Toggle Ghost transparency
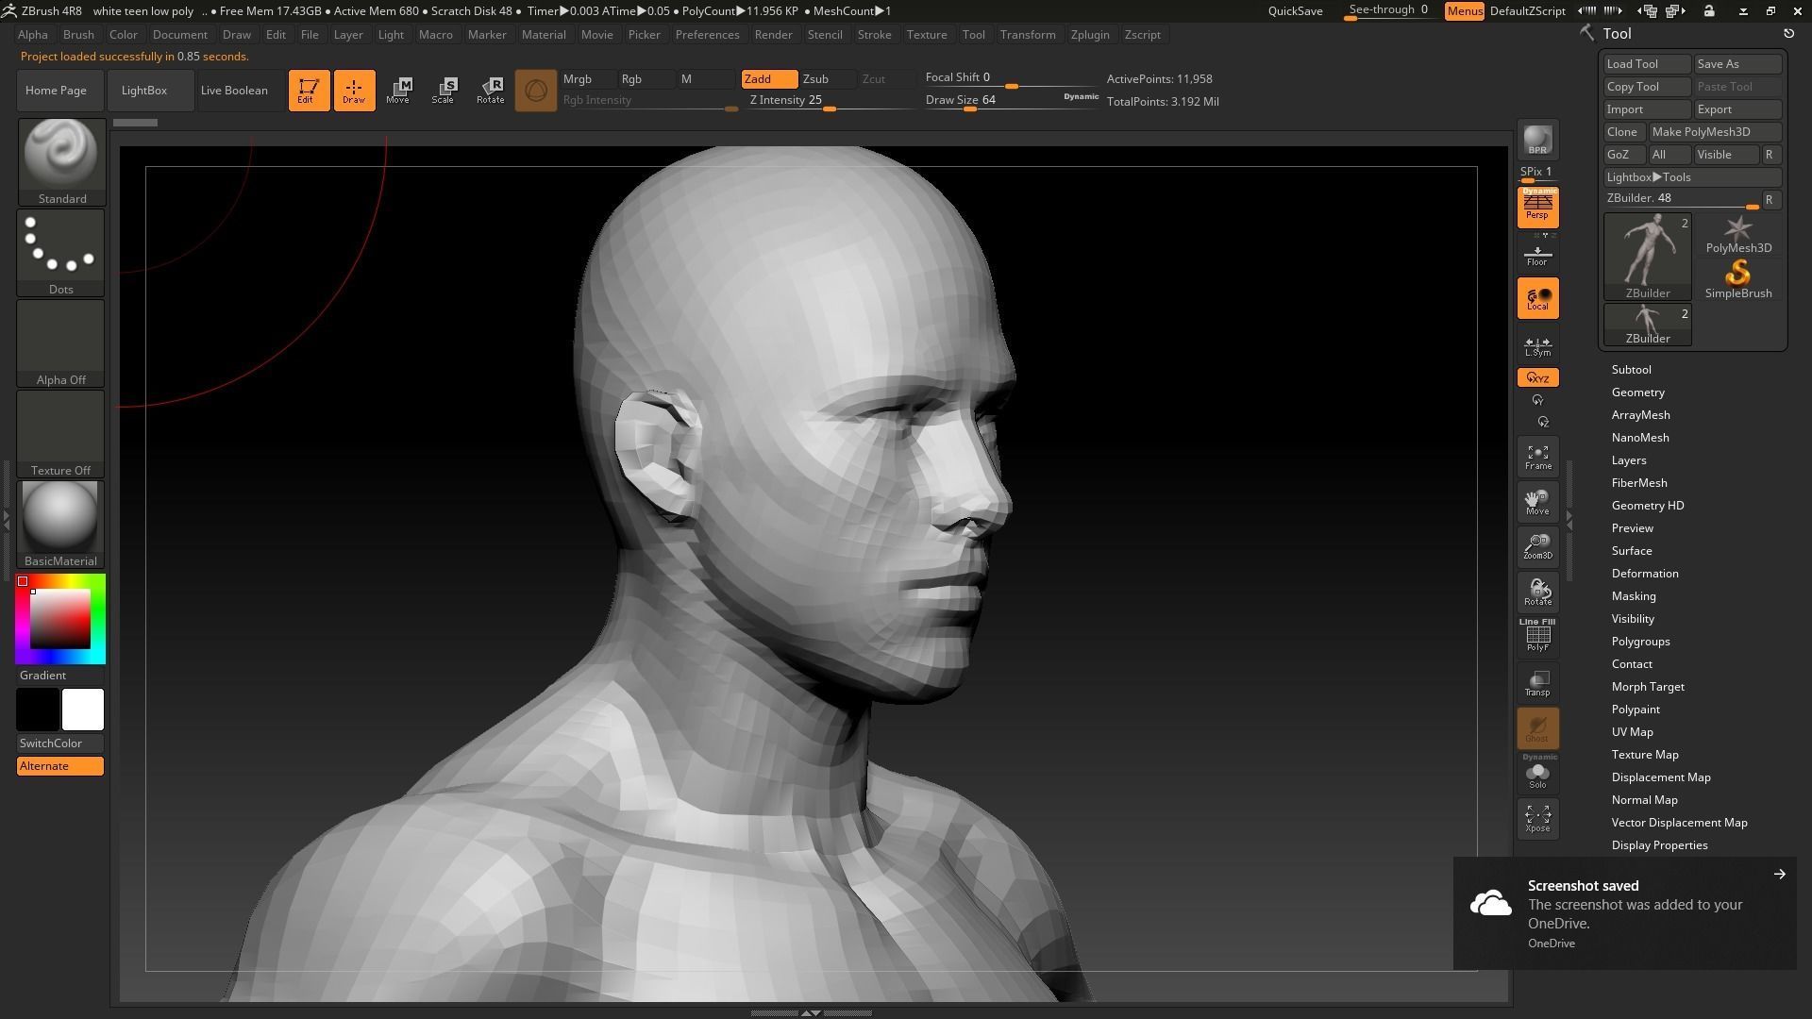The width and height of the screenshot is (1812, 1019). tap(1537, 728)
